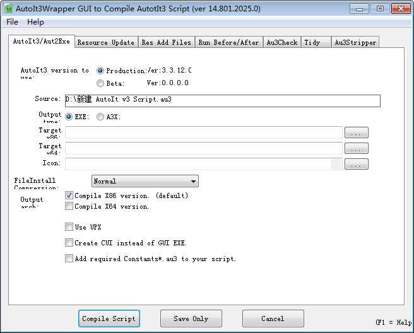Click the Save Only button

[191, 318]
